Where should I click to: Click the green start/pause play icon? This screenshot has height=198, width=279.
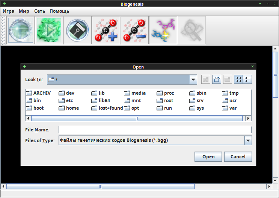(x=49, y=30)
